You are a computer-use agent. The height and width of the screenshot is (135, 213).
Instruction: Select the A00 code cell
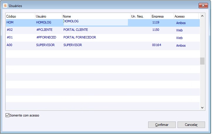pyautogui.click(x=9, y=45)
